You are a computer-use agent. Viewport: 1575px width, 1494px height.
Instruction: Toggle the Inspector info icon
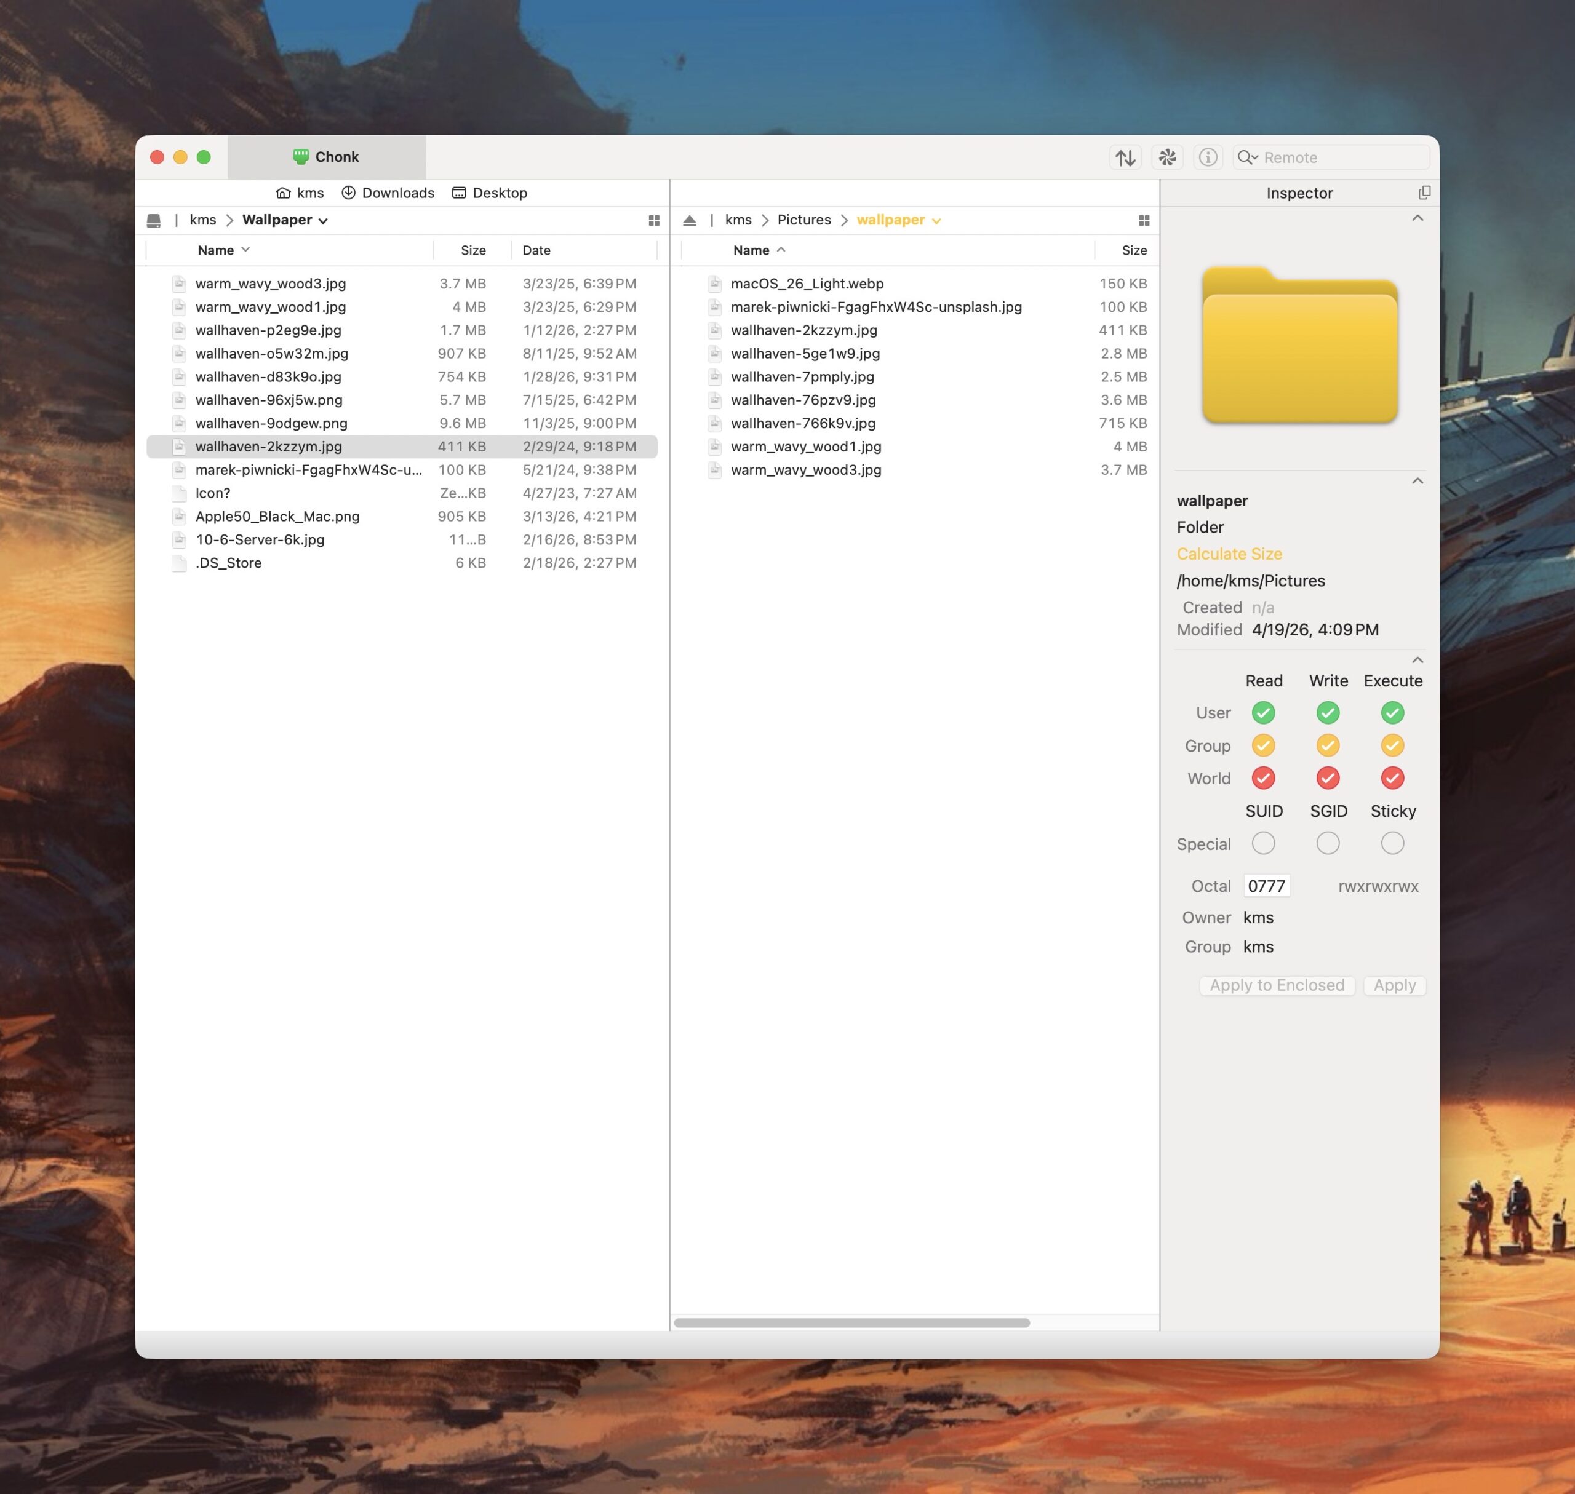(1208, 157)
